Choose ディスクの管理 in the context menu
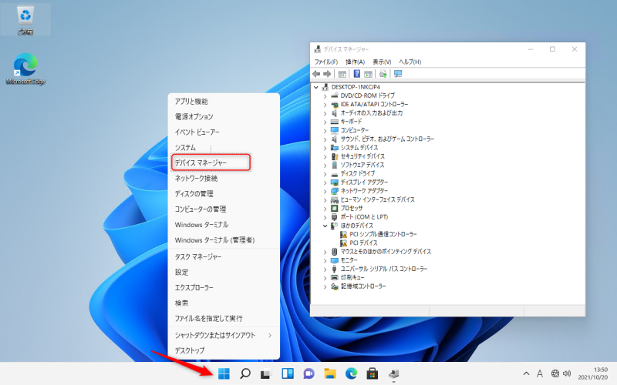This screenshot has width=617, height=385. click(224, 194)
